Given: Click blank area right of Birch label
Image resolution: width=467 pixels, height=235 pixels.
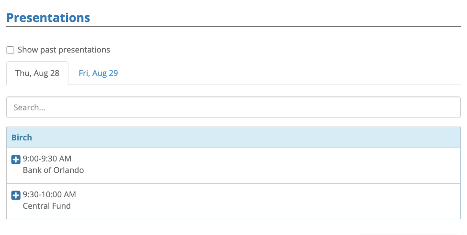Looking at the screenshot, I should point(239,138).
